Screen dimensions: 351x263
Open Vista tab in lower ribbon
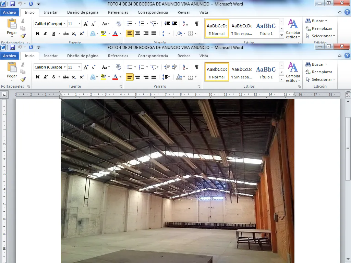tap(204, 56)
